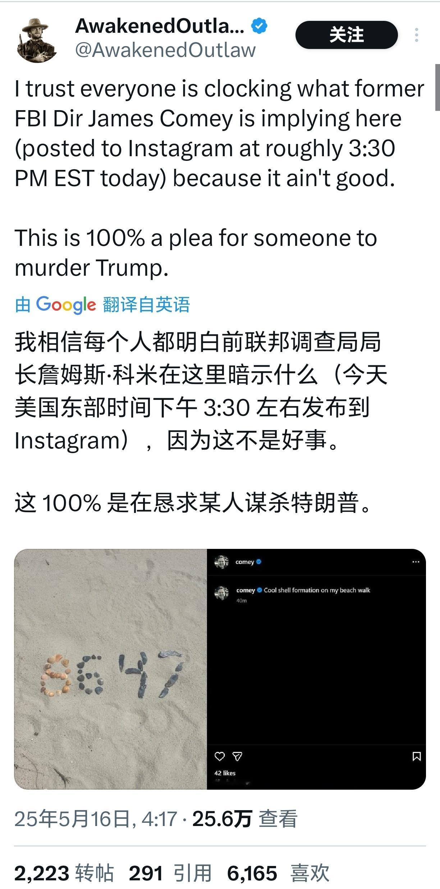The width and height of the screenshot is (440, 889).
Task: View the 291 引用 quotes list
Action: pos(170,873)
